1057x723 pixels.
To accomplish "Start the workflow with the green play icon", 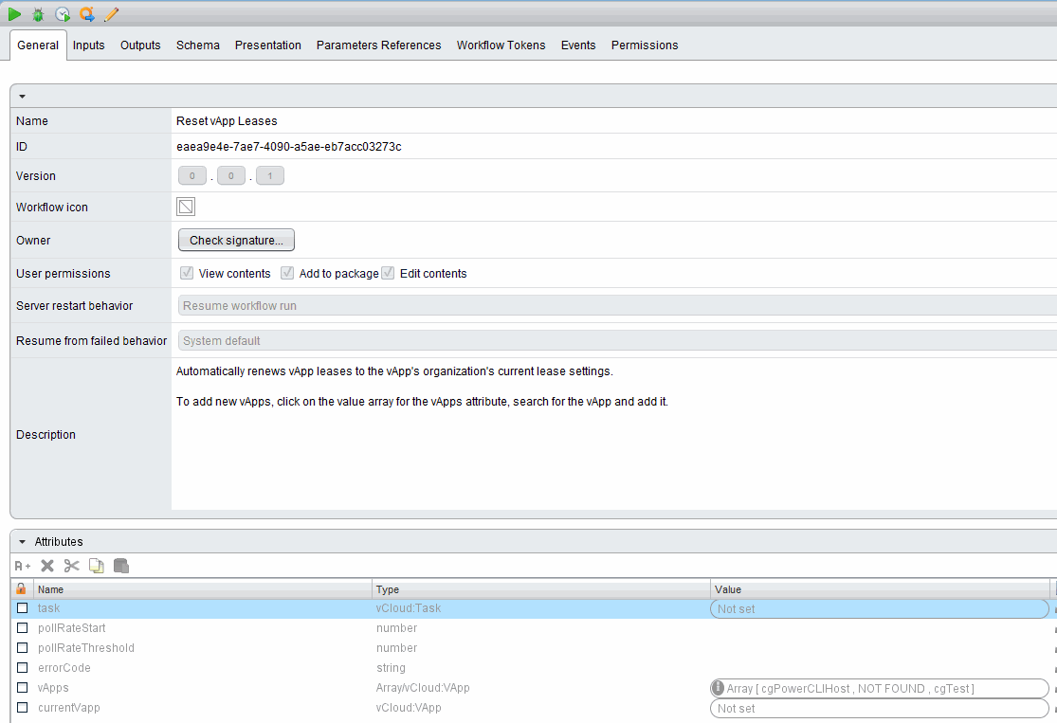I will tap(14, 14).
